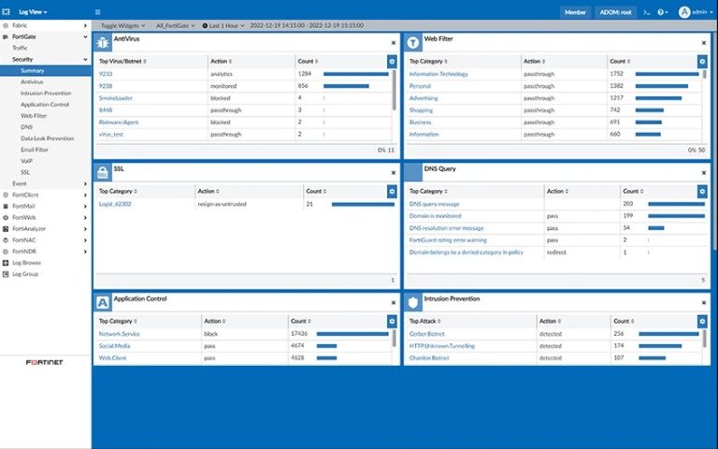Select Email Filter in the sidebar
718x449 pixels.
(35, 150)
